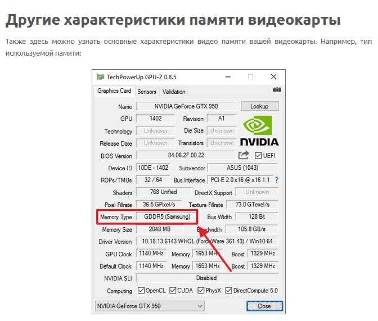The image size is (378, 321).
Task: Toggle the DirectCompute 5.0 checkbox
Action: click(x=228, y=291)
